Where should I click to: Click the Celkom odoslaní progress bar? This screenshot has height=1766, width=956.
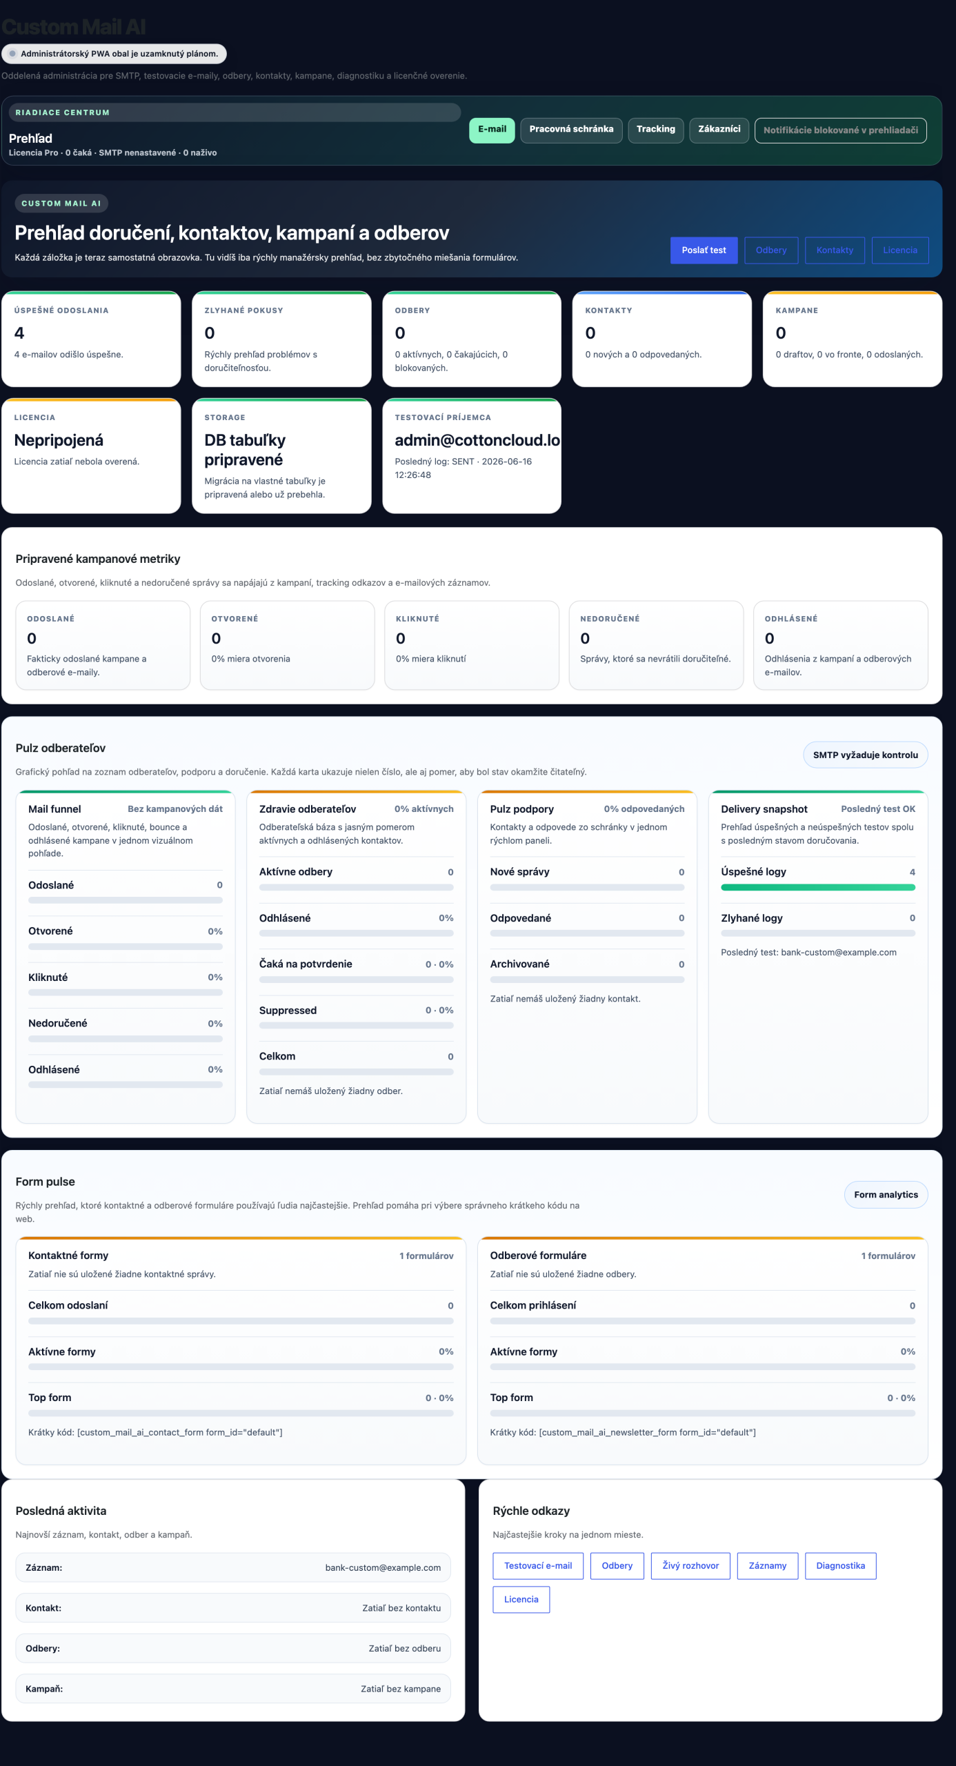(241, 1321)
